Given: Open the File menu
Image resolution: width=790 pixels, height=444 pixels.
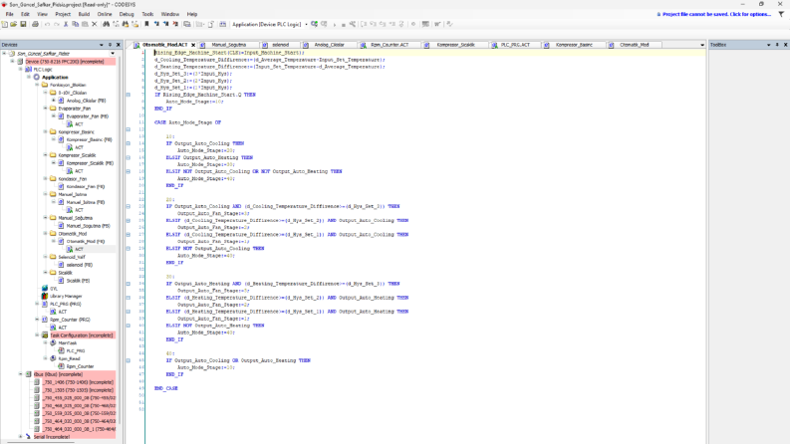Looking at the screenshot, I should pyautogui.click(x=10, y=14).
